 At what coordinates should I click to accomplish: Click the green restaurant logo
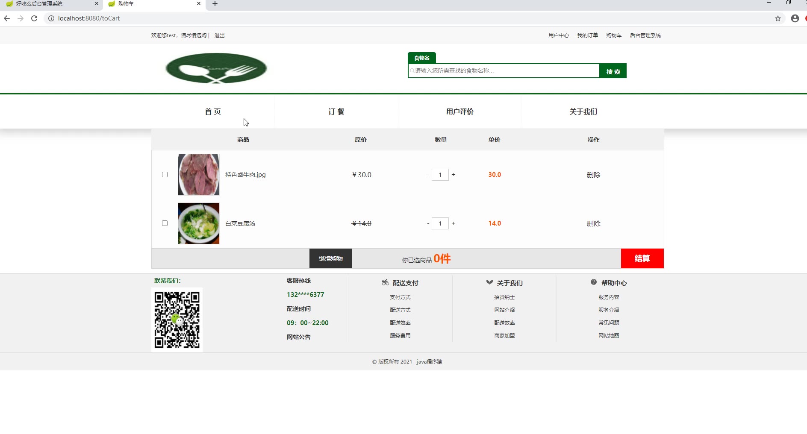(x=216, y=68)
